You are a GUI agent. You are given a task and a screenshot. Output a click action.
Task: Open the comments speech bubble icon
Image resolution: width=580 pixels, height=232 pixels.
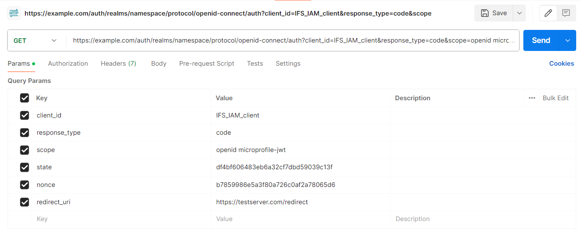(x=566, y=13)
